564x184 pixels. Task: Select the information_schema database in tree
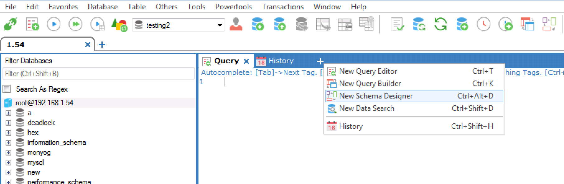pyautogui.click(x=57, y=143)
